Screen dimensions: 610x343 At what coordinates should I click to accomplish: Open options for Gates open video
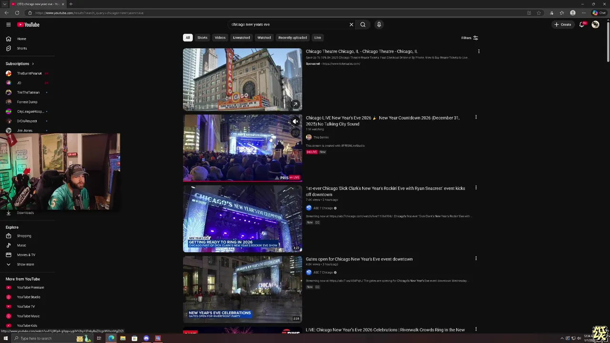476,258
